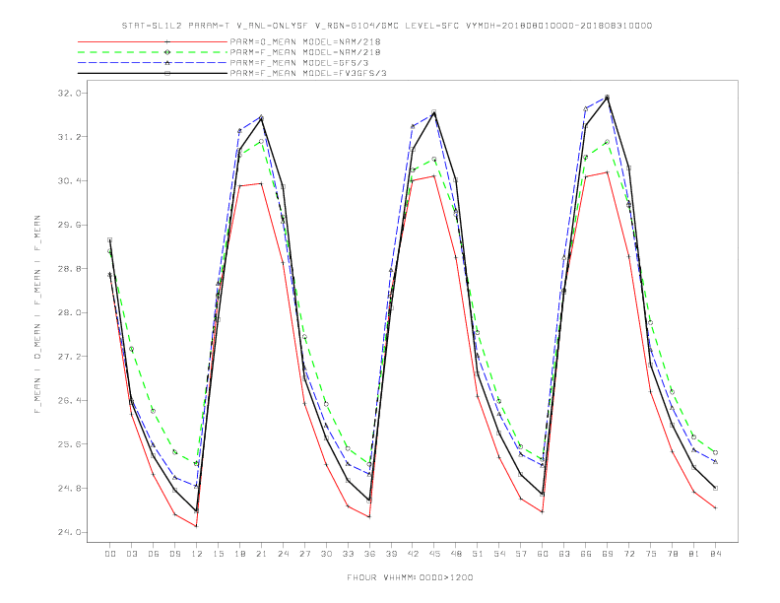The image size is (780, 603).
Task: Click x-axis forecast hour label 78
Action: (672, 554)
